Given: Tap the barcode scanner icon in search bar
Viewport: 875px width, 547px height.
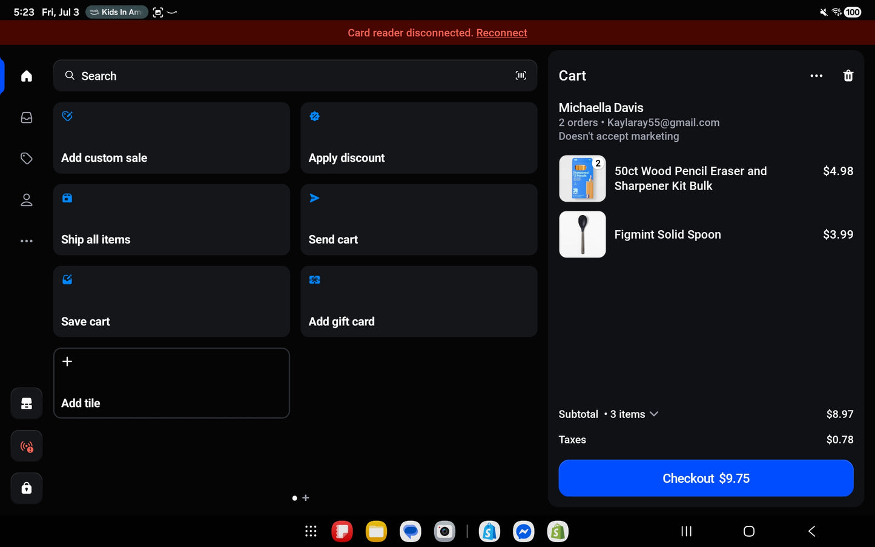Looking at the screenshot, I should [x=521, y=76].
